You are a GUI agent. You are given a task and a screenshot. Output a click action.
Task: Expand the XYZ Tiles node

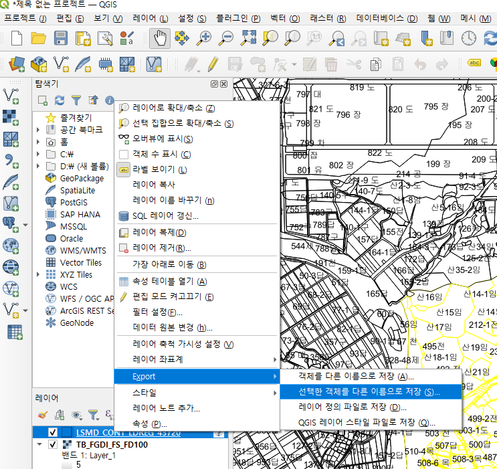[38, 274]
